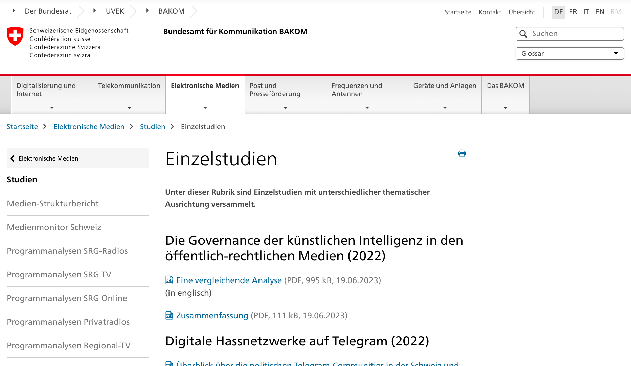Go to Studien breadcrumb link

click(153, 127)
